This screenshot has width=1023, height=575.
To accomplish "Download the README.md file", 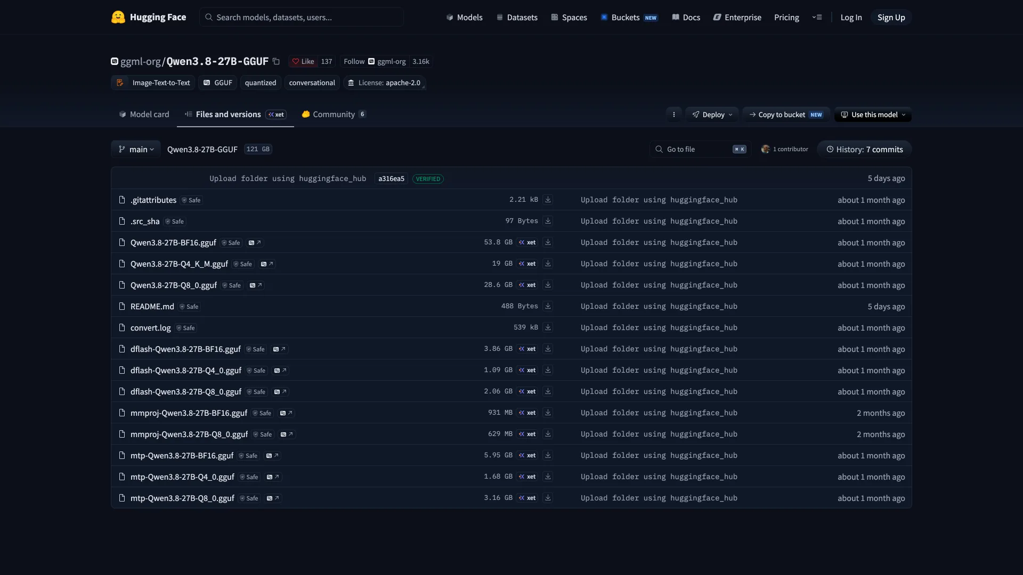I will click(x=548, y=306).
